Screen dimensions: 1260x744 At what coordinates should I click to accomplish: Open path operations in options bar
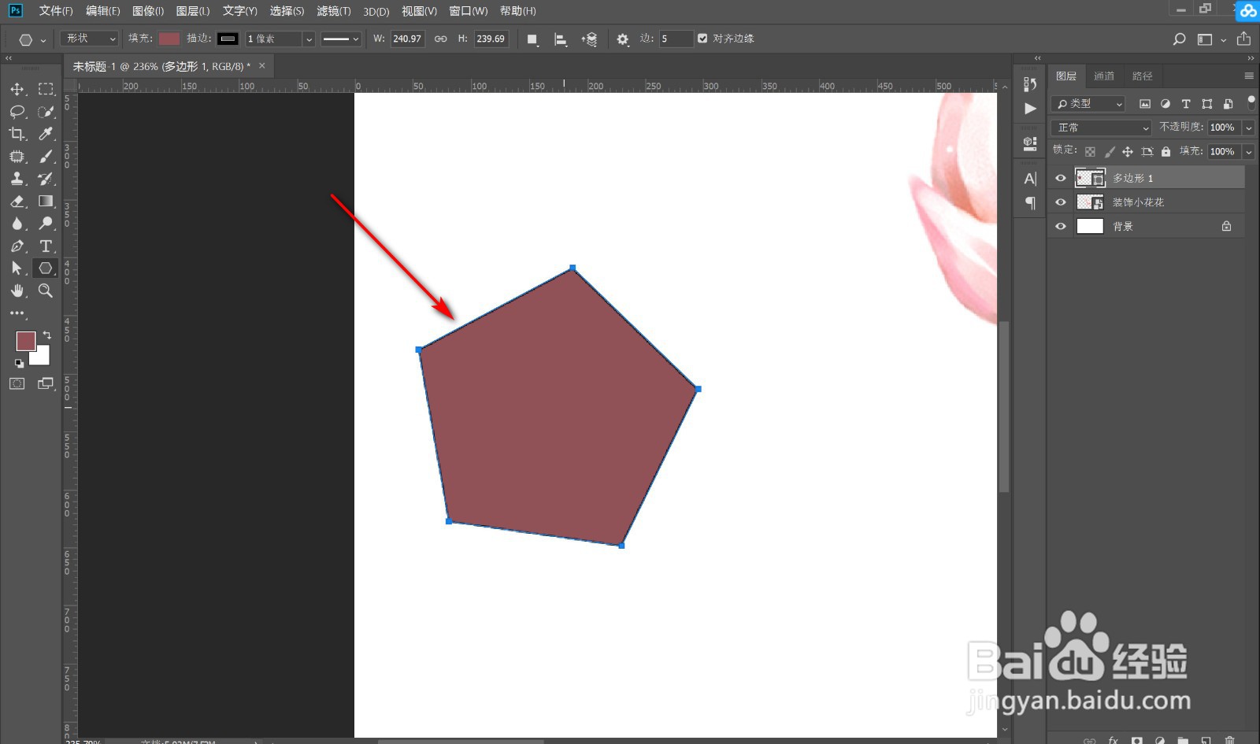point(532,39)
